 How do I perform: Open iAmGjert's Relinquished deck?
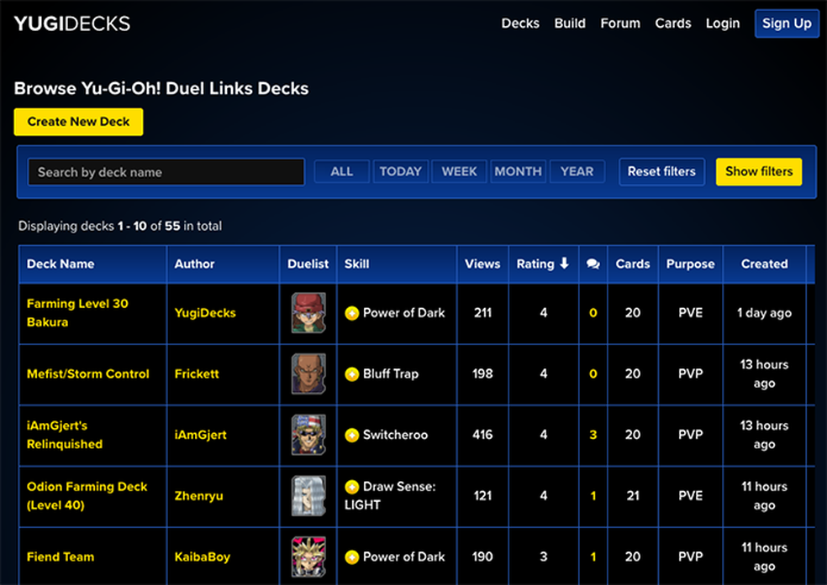click(65, 435)
